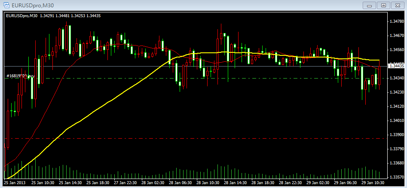The height and width of the screenshot is (188, 407).
Task: Click the EURUSDpro,M30 OHLC header text
Action: point(53,16)
